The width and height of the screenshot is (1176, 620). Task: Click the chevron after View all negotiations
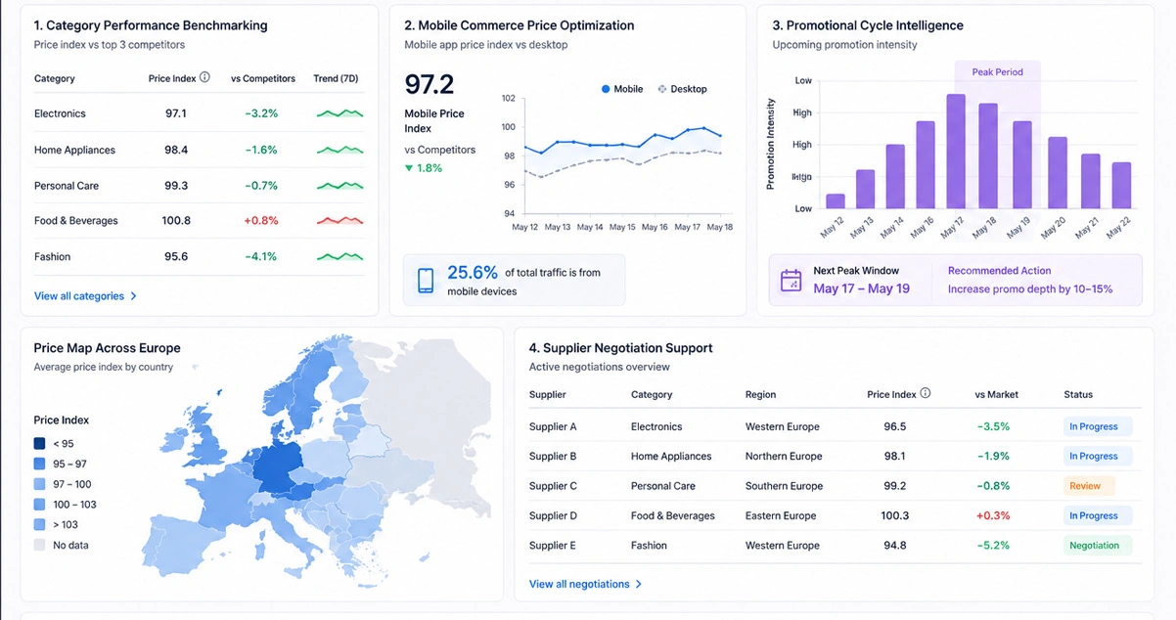tap(639, 584)
